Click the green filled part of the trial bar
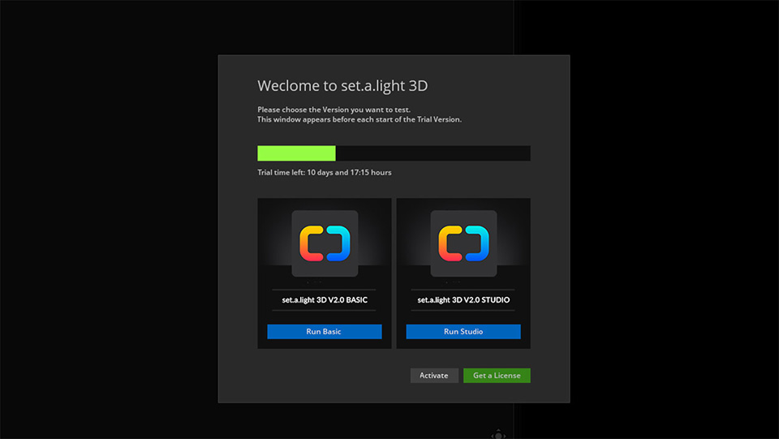Image resolution: width=779 pixels, height=439 pixels. click(x=297, y=153)
